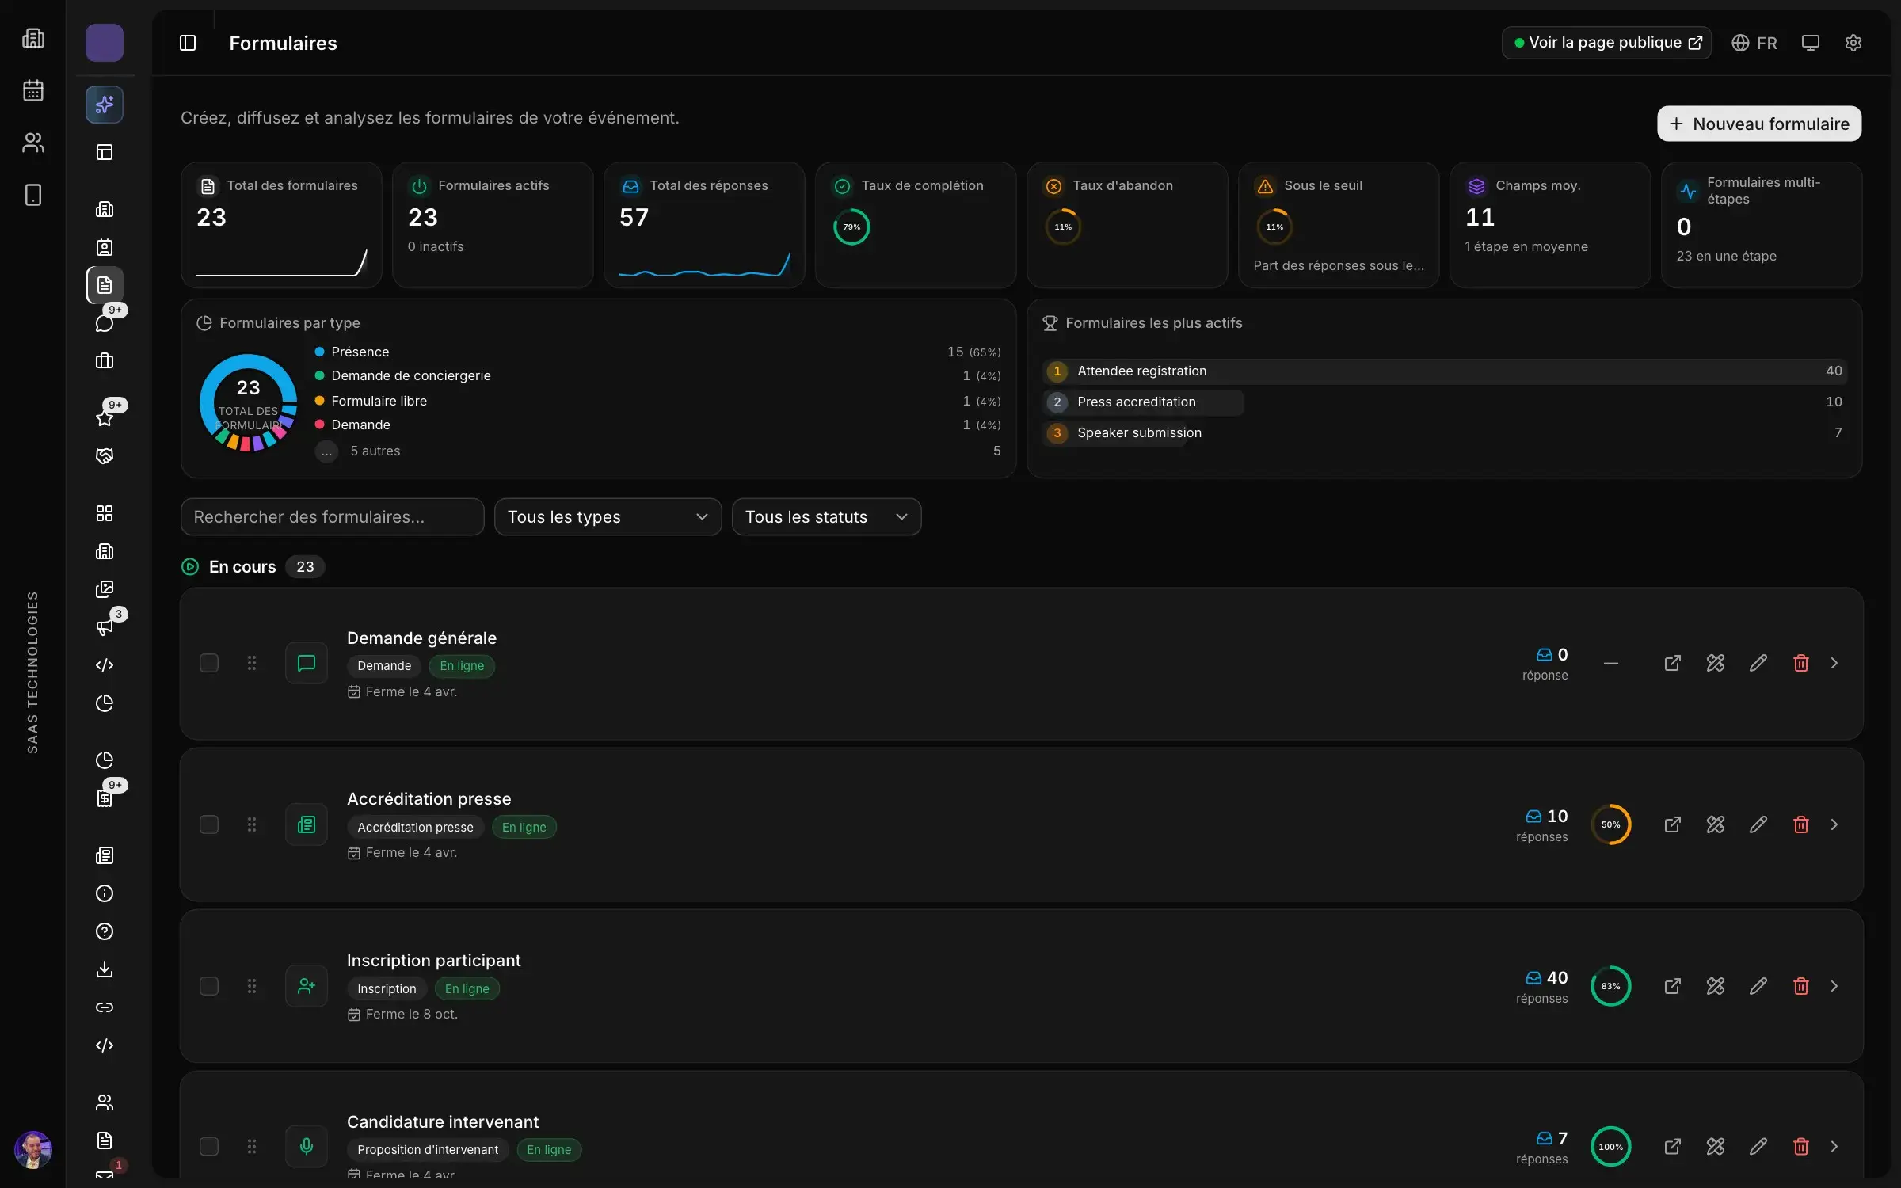Click the 50% completion ring for Accréditation presse
The image size is (1901, 1188).
point(1610,824)
